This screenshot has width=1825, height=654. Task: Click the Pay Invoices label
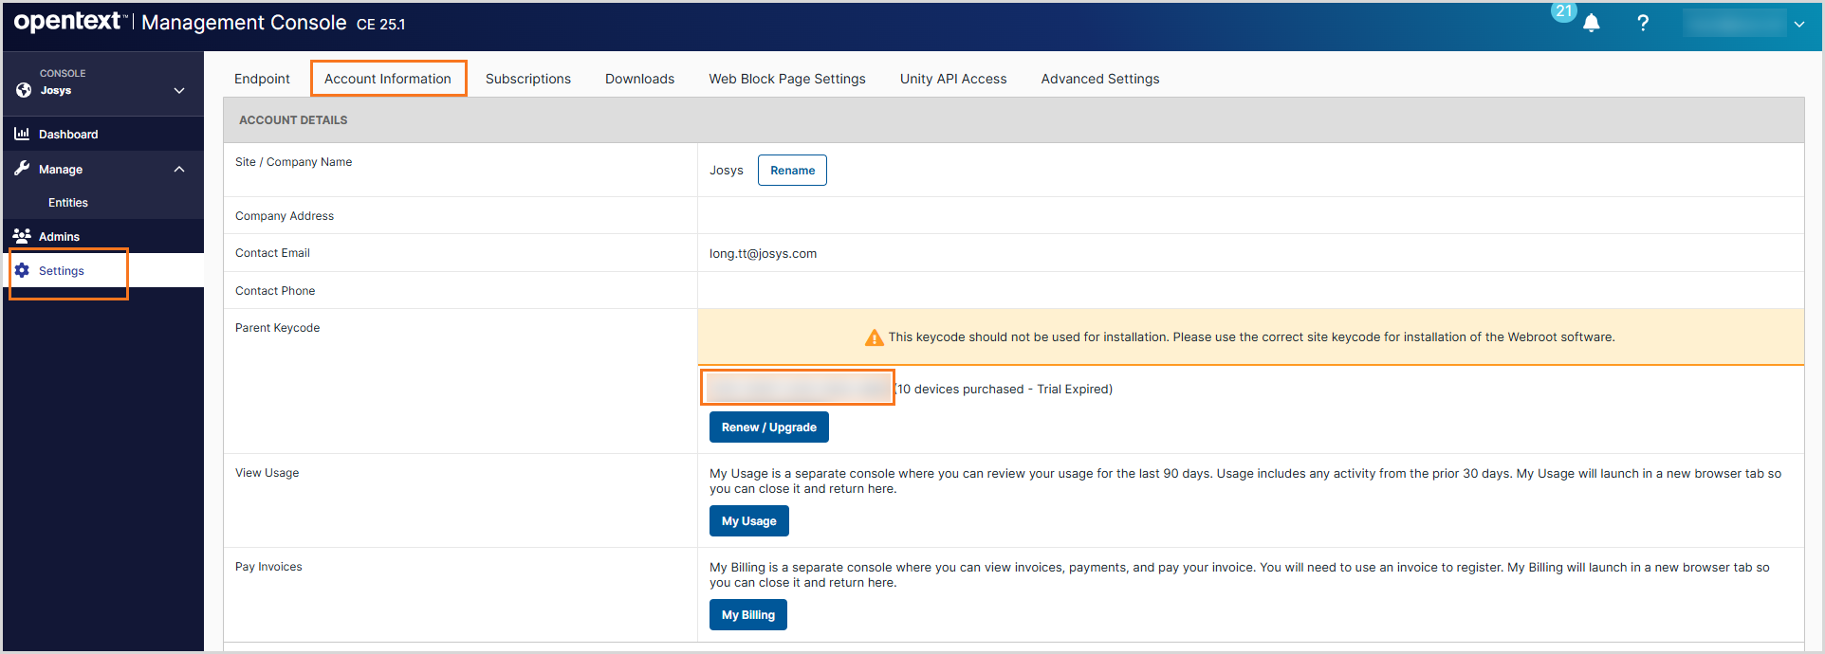268,567
